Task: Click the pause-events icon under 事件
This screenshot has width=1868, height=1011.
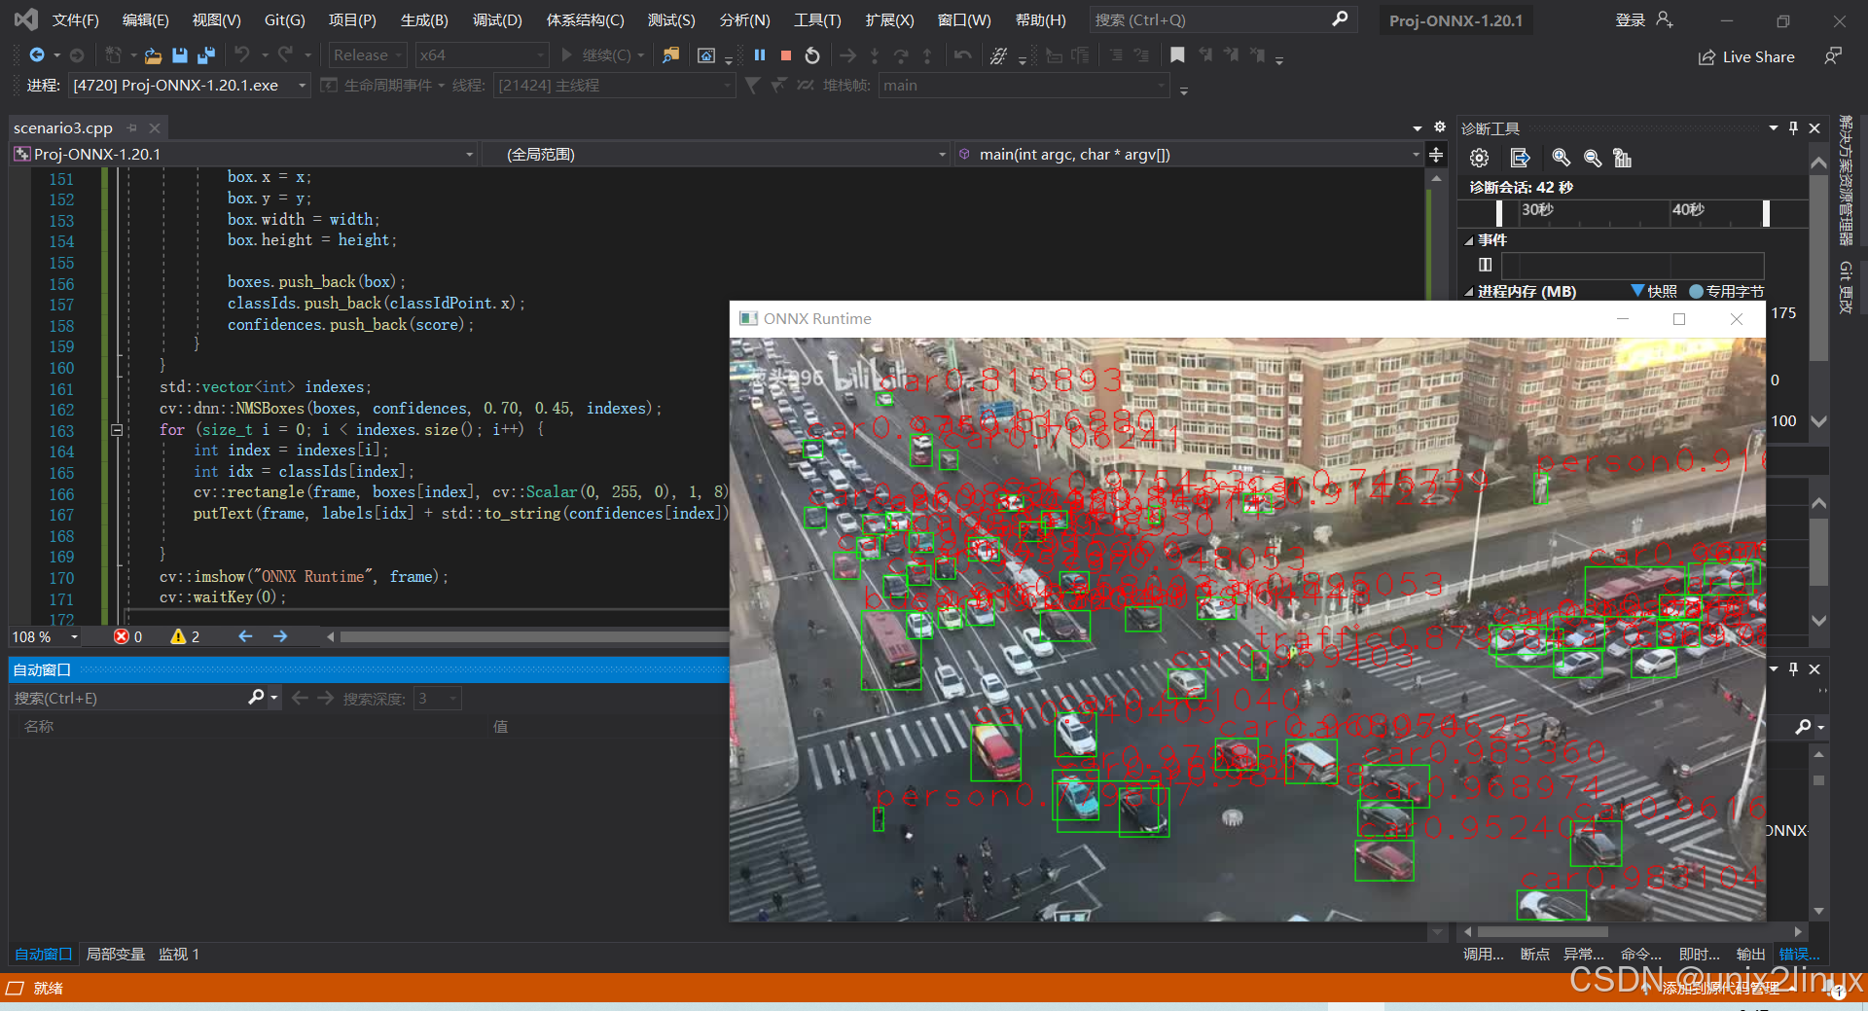Action: point(1485,264)
